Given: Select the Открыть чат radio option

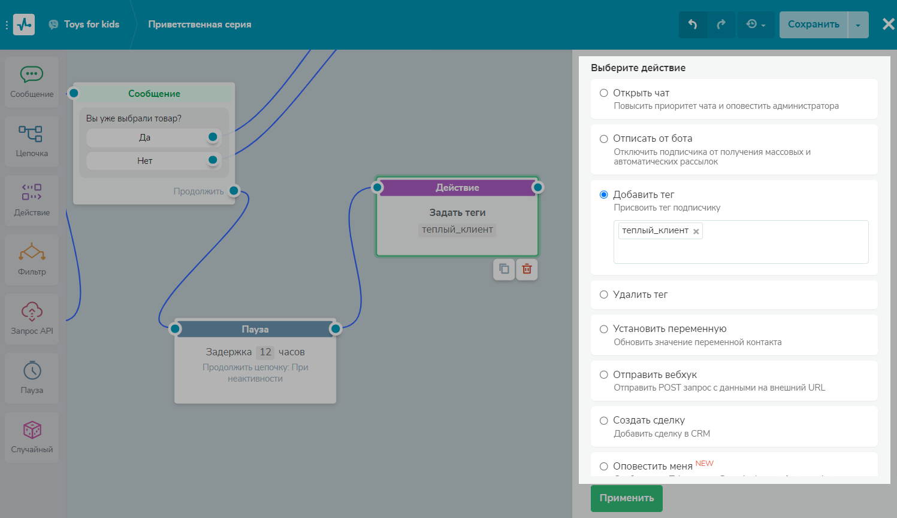Looking at the screenshot, I should coord(604,93).
